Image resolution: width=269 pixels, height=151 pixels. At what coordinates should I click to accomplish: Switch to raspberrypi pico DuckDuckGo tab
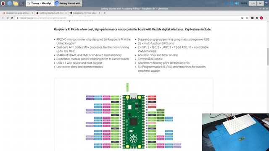[x=18, y=13]
